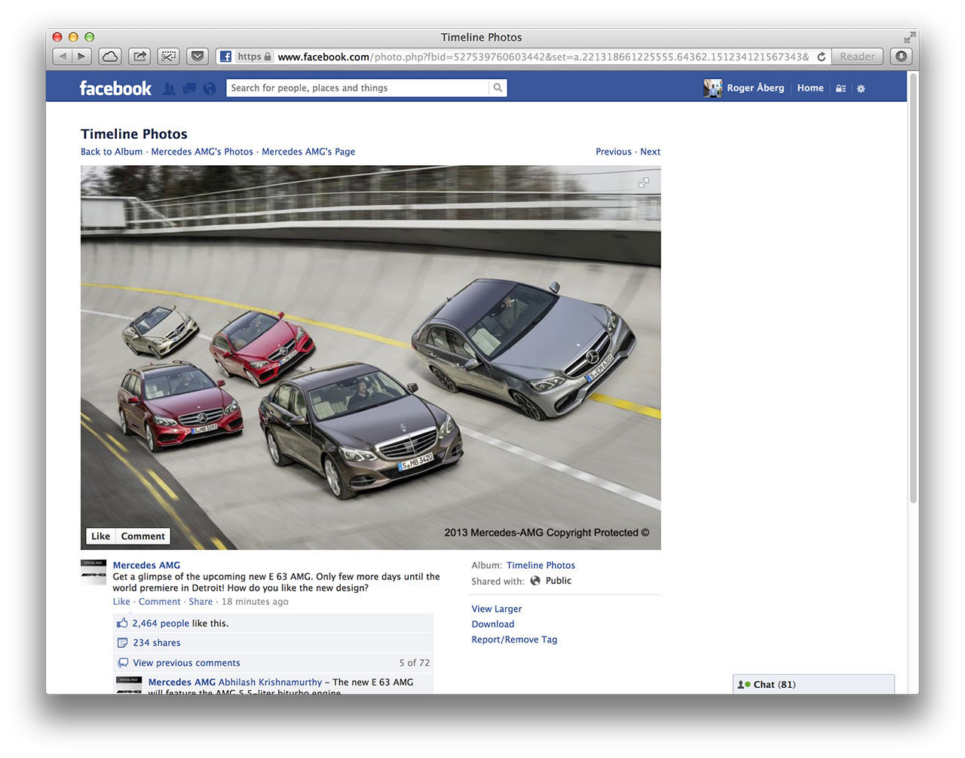
Task: Open Roger Åberg profile link
Action: pyautogui.click(x=755, y=88)
